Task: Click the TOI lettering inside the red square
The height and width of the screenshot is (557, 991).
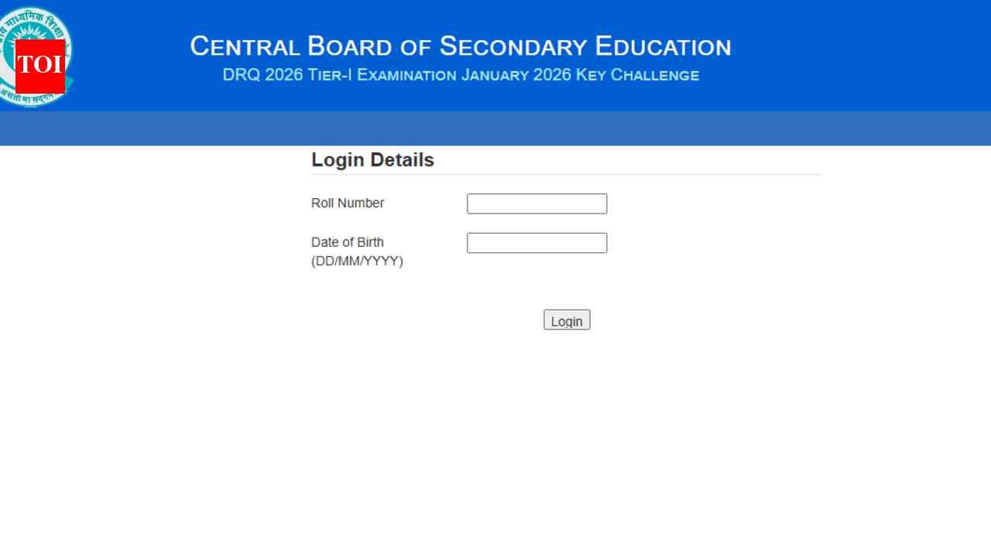Action: point(39,67)
